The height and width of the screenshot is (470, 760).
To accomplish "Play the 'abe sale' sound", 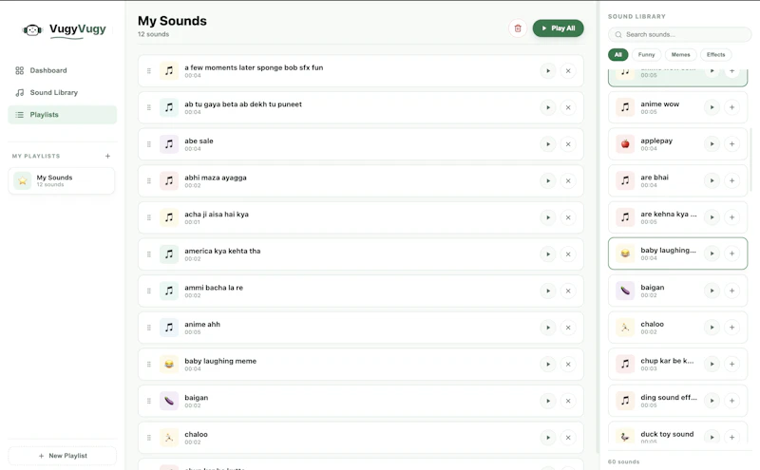I will coord(548,144).
